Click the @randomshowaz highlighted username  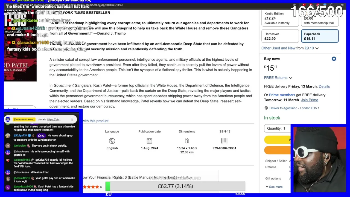pyautogui.click(x=24, y=119)
